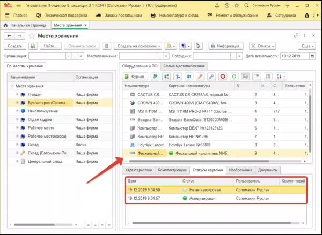Screen dimensions: 322x235
Task: Toggle the pressed grey card-view toolbar button
Action: coord(245,77)
